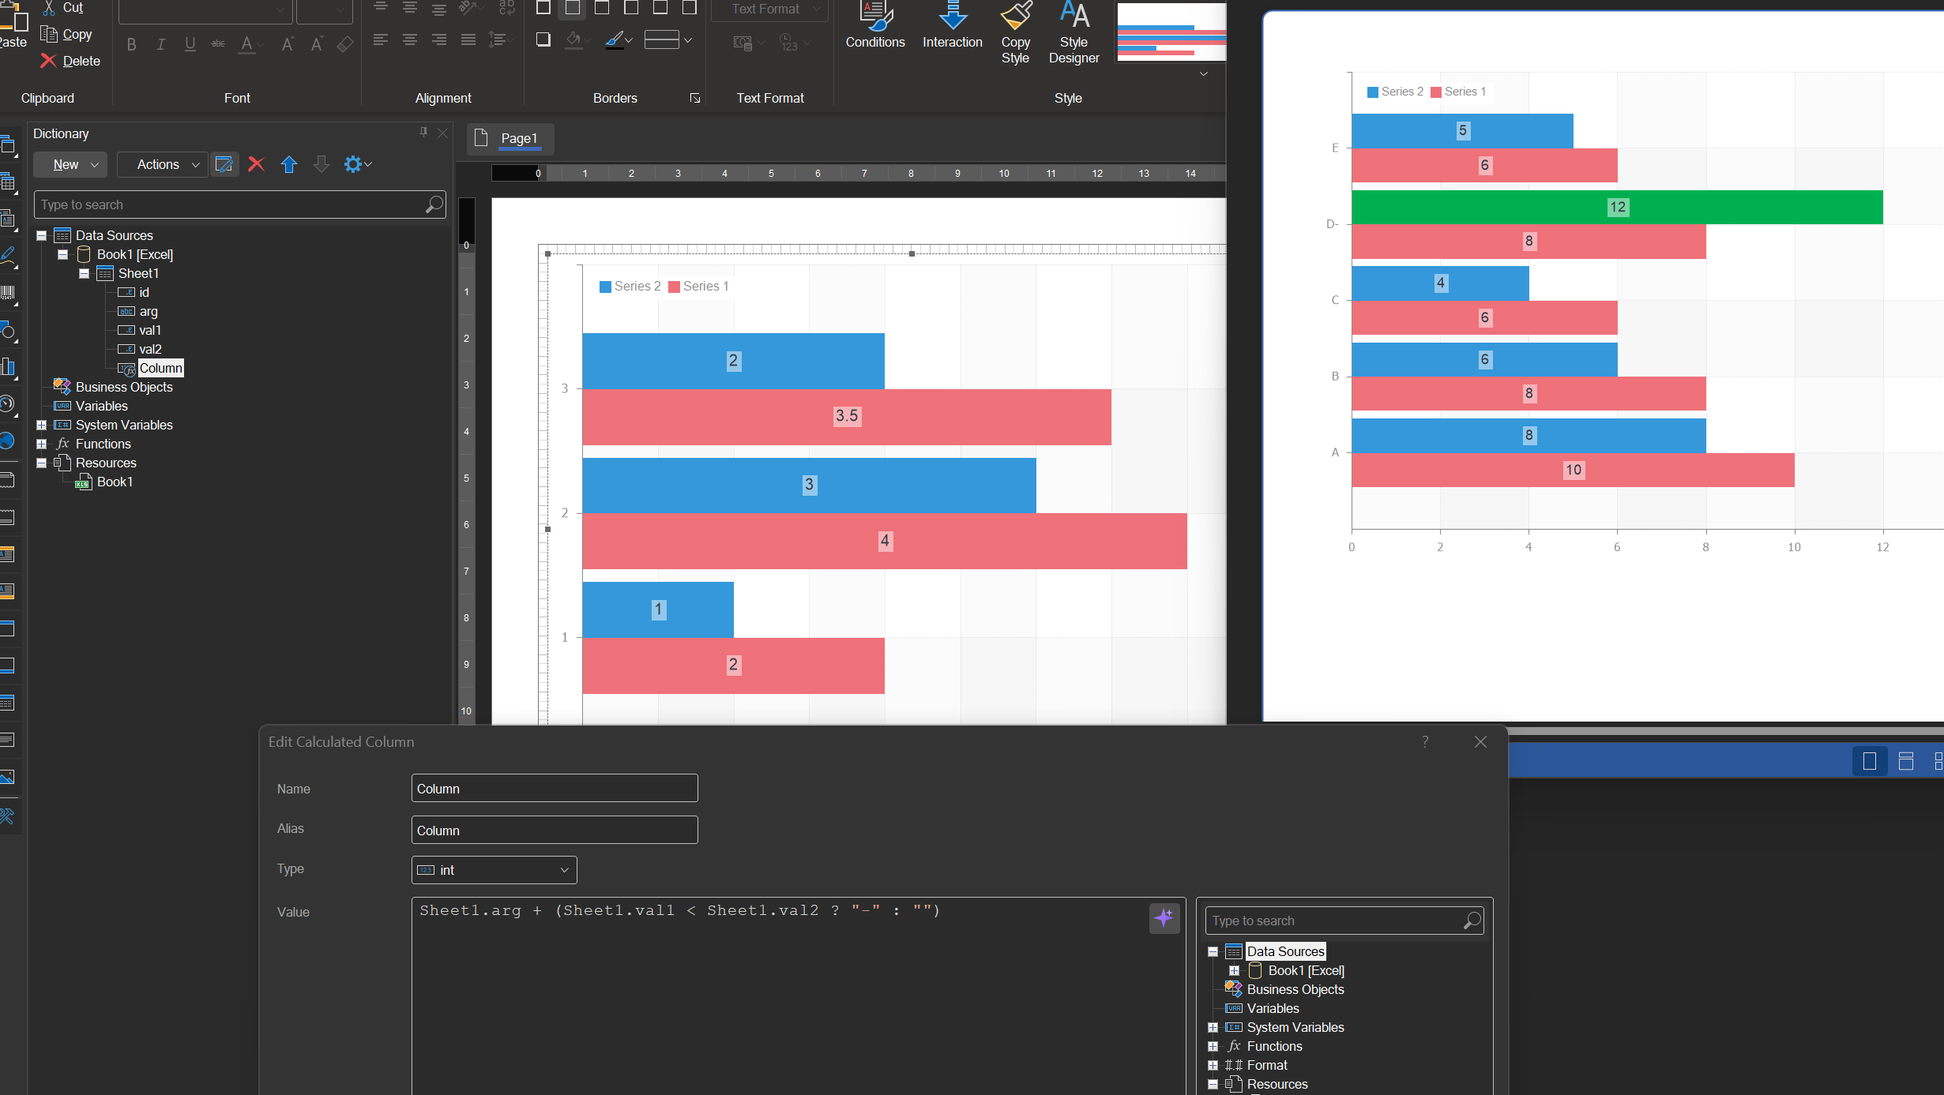Image resolution: width=1944 pixels, height=1095 pixels.
Task: Click the Copy icon in Clipboard group
Action: coord(49,34)
